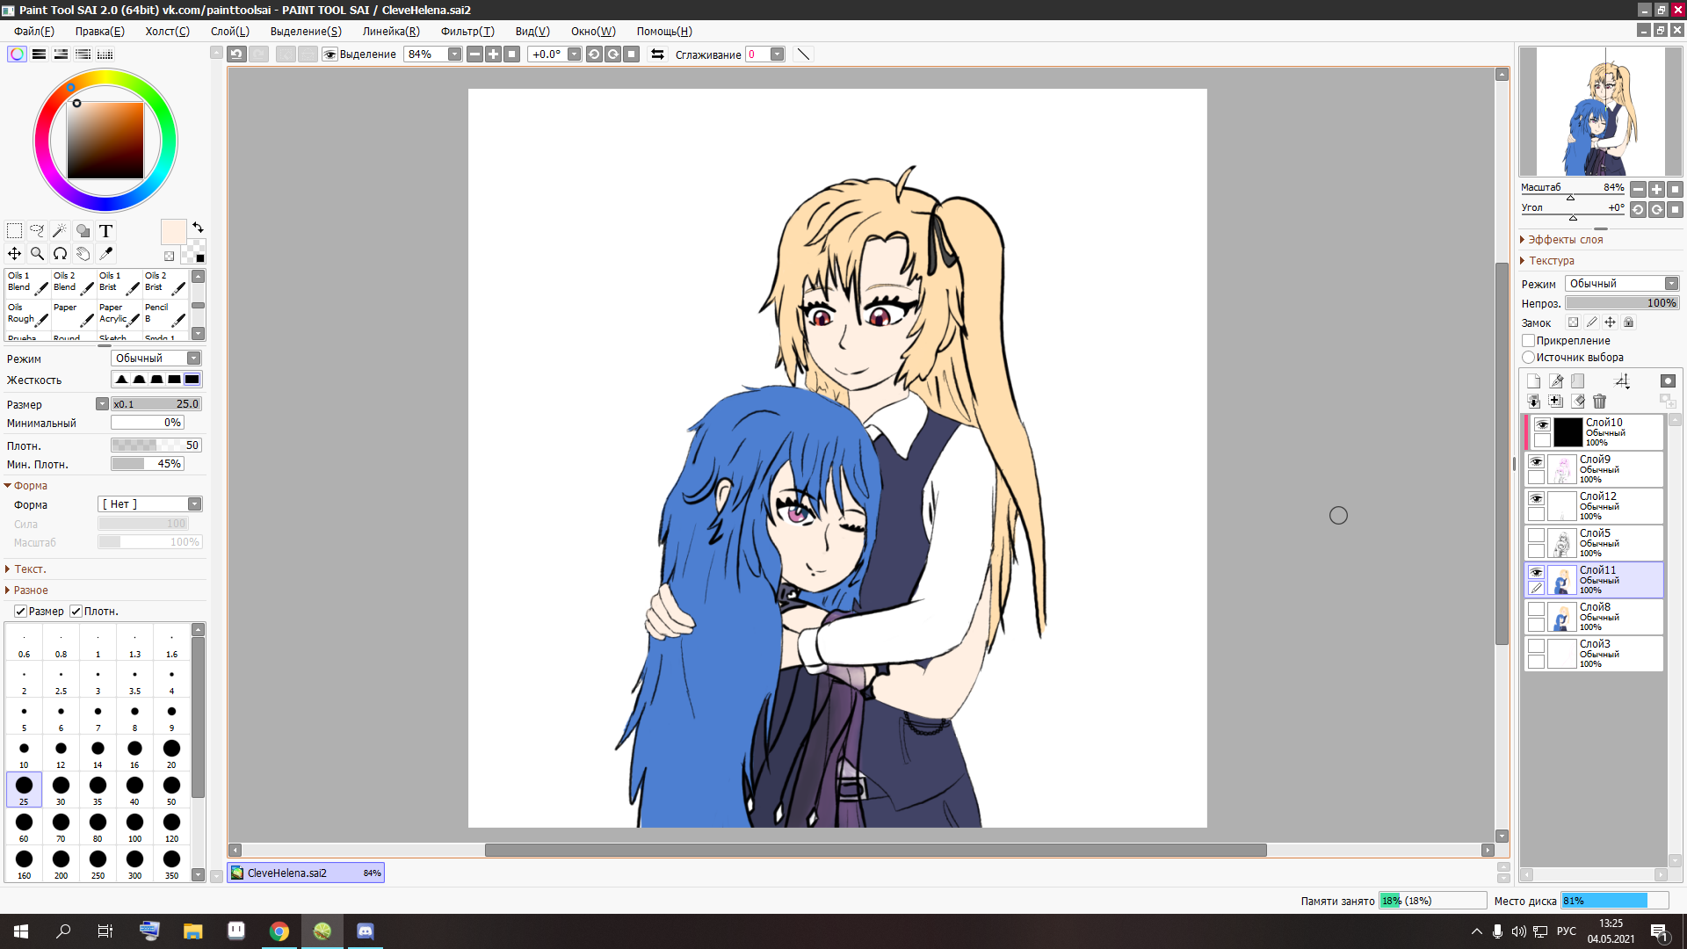Open the brush Режим blending dropdown

coord(156,359)
